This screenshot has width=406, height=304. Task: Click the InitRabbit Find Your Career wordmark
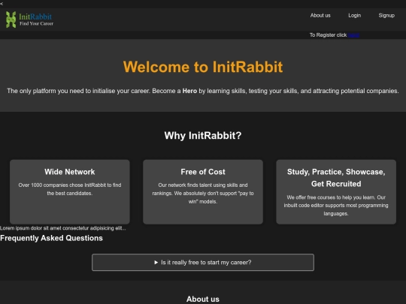coord(36,20)
